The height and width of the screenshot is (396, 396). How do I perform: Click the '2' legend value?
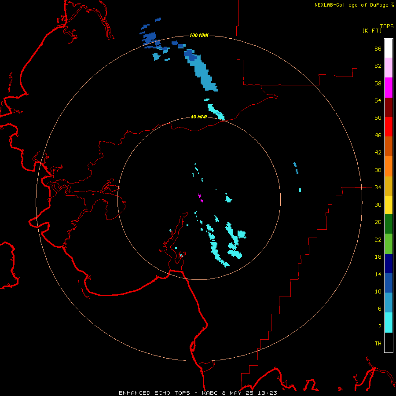380,326
